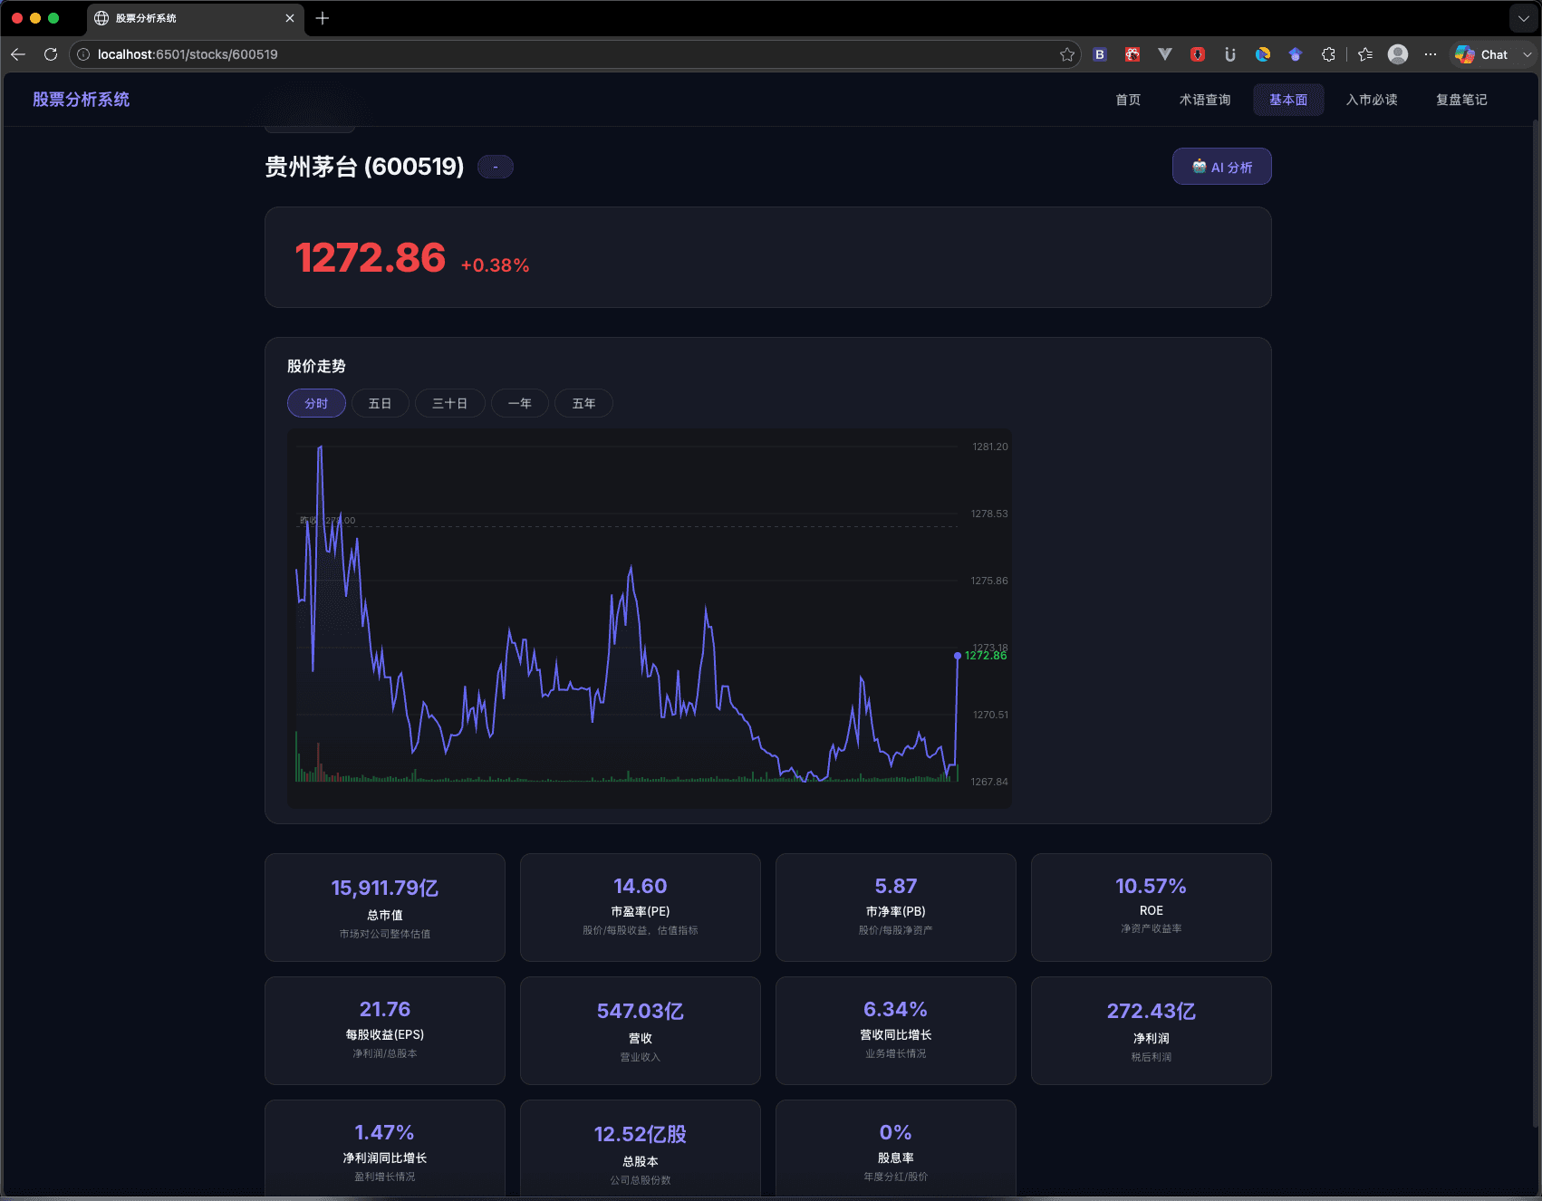Screen dimensions: 1542x1201
Task: Open the Favorites star-list icon
Action: (x=1365, y=54)
